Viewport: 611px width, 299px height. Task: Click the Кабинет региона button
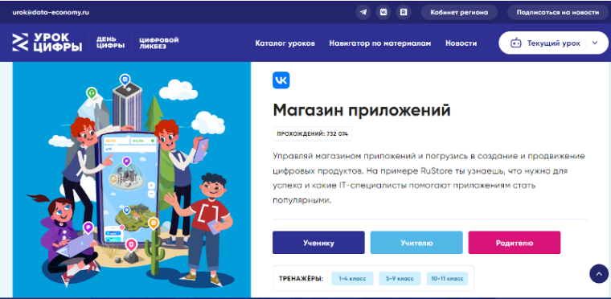click(459, 12)
